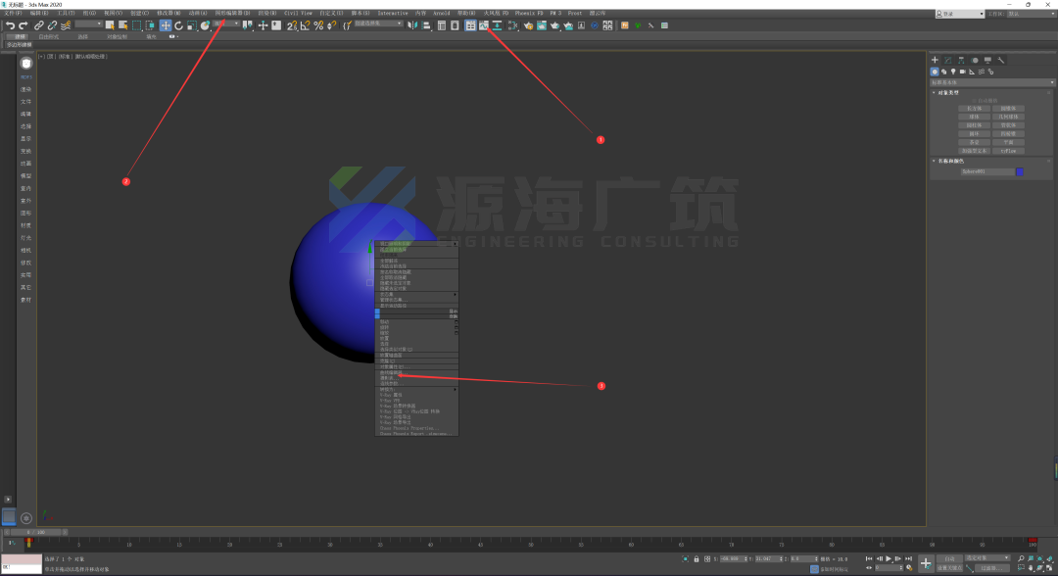Image resolution: width=1058 pixels, height=576 pixels.
Task: Toggle Window/Crossing selection mode
Action: [x=151, y=25]
